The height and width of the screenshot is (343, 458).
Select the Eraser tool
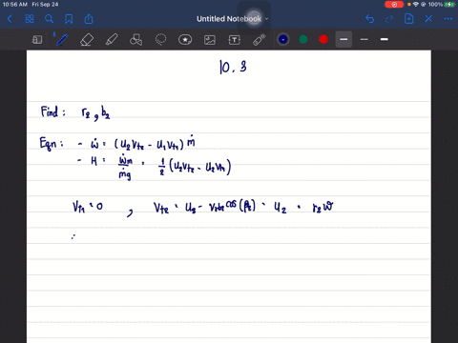pyautogui.click(x=87, y=40)
